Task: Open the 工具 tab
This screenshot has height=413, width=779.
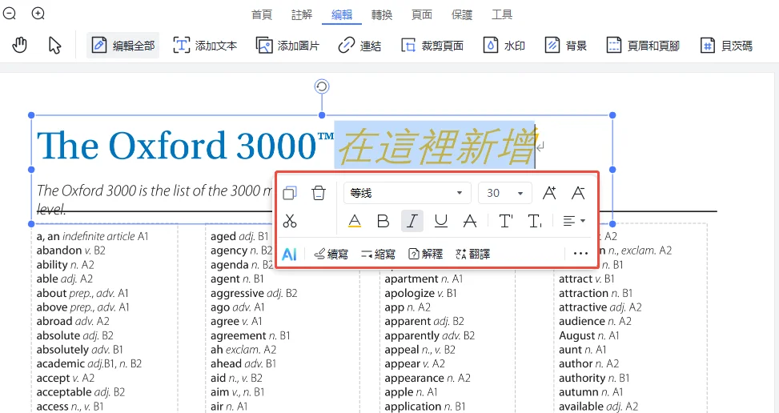Action: tap(502, 15)
